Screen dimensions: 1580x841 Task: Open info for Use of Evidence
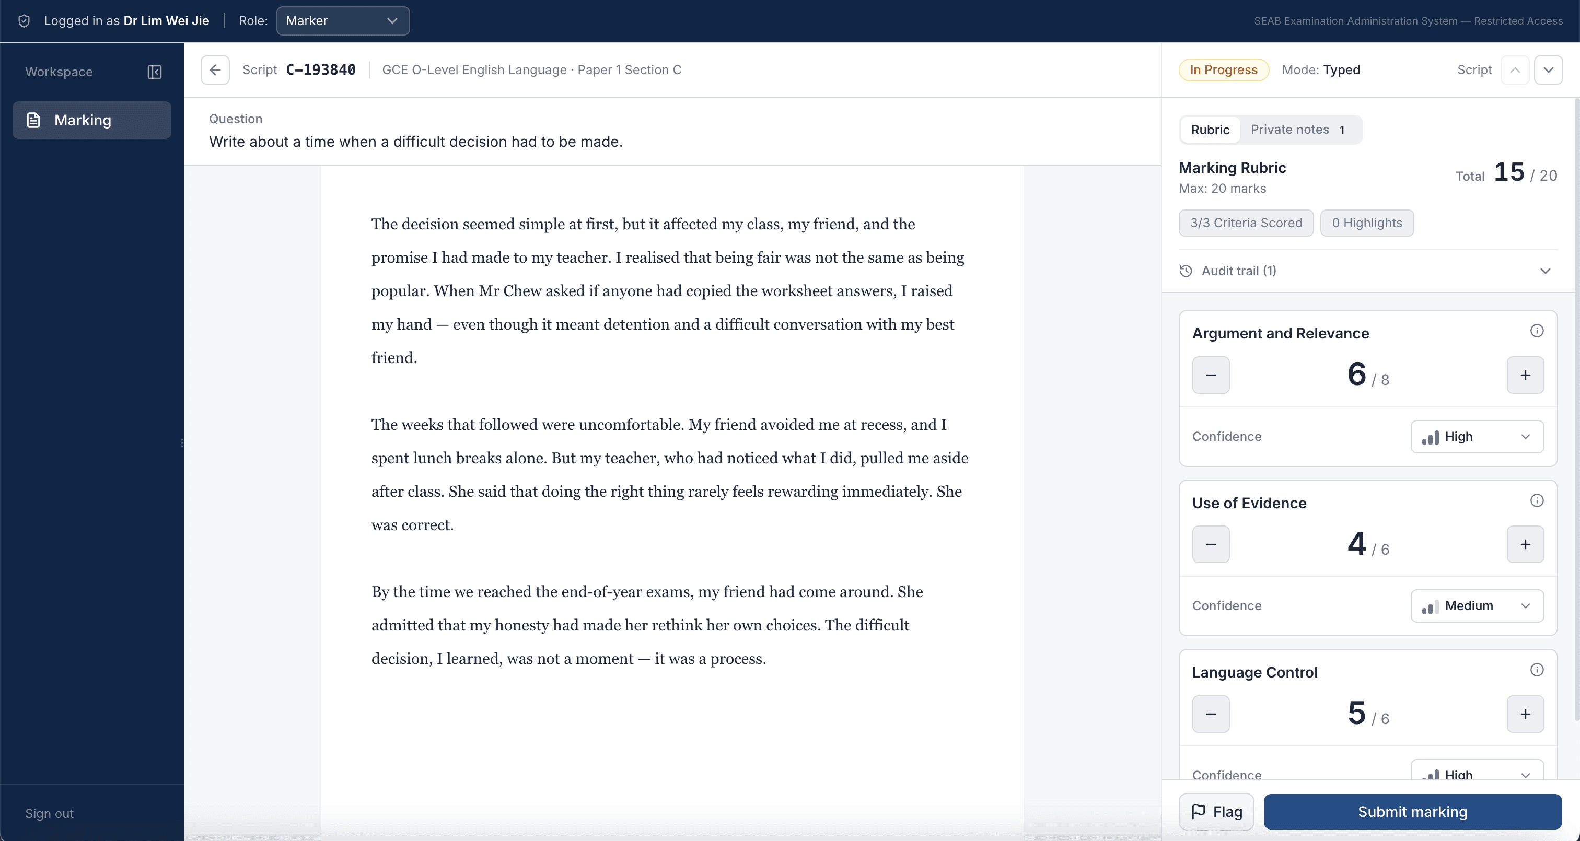pos(1537,500)
